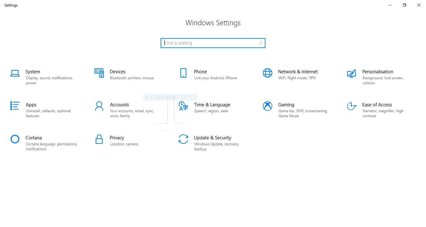Minimize the Settings window
This screenshot has height=227, width=426.
pyautogui.click(x=390, y=5)
